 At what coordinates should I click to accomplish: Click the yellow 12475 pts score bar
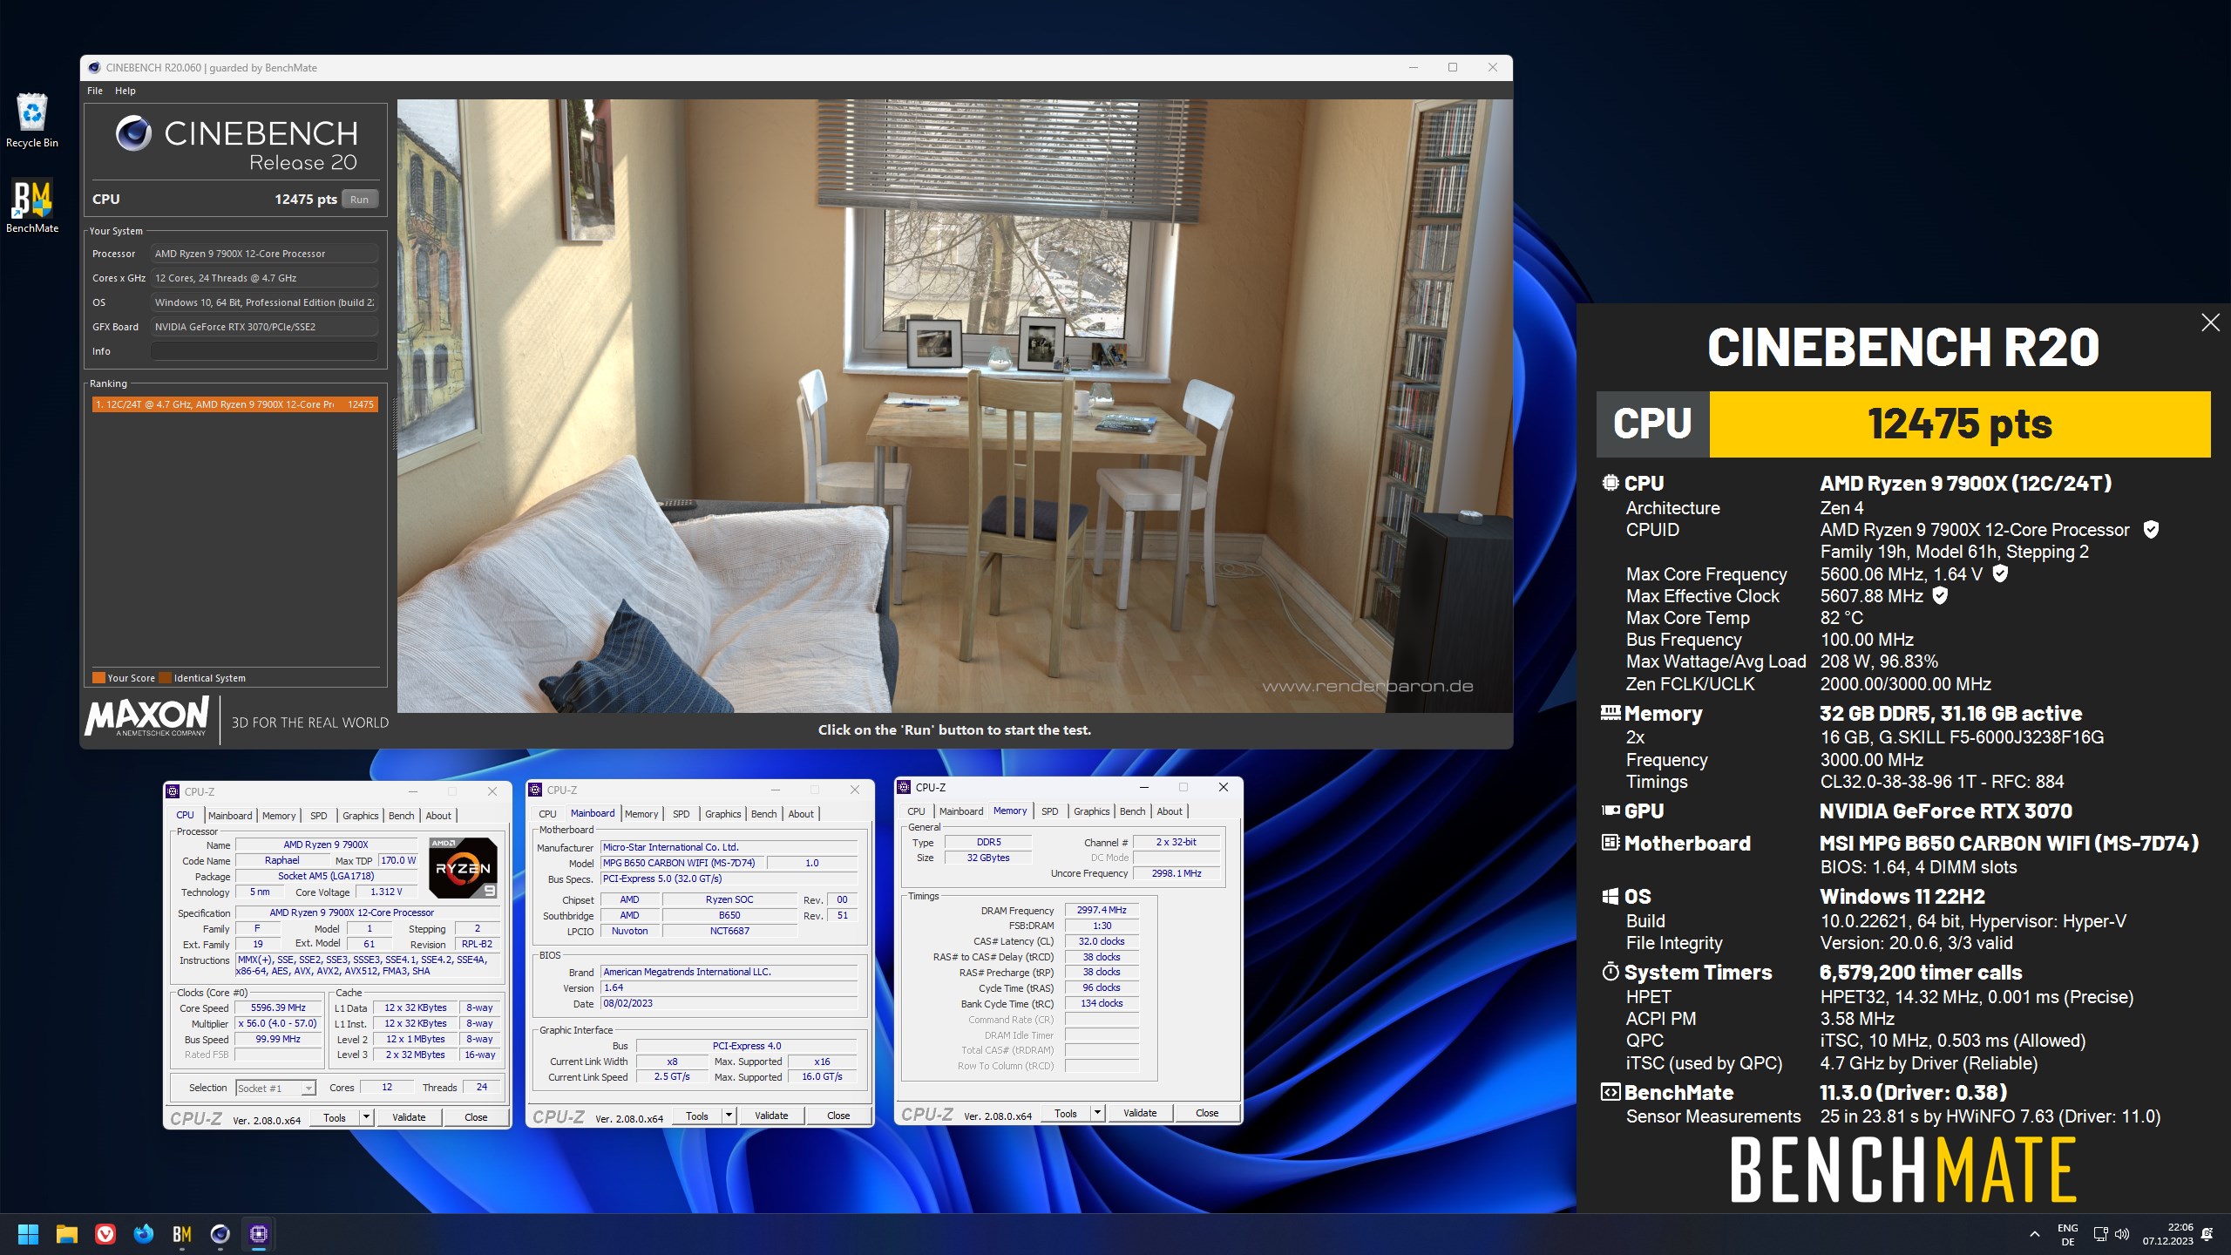1960,424
